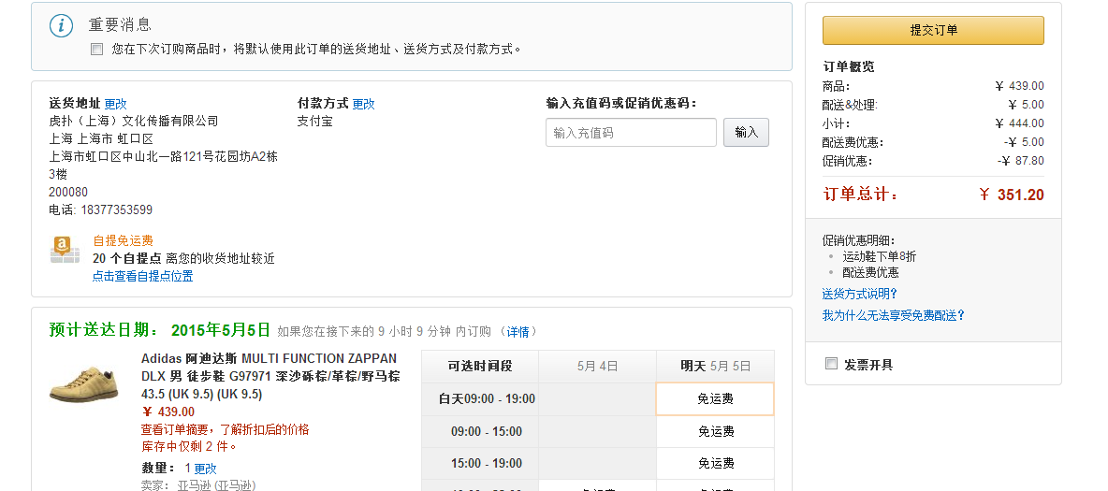The image size is (1108, 491).
Task: Change payment method via 更改 link
Action: [364, 104]
